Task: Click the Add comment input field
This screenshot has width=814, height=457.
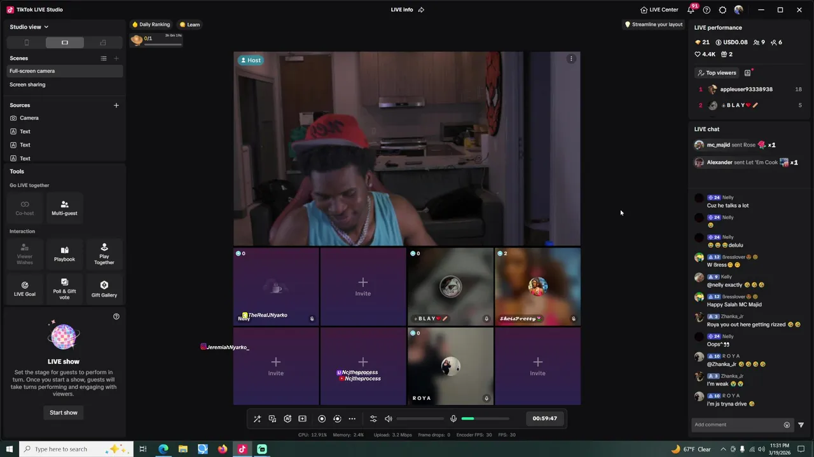Action: (736, 425)
